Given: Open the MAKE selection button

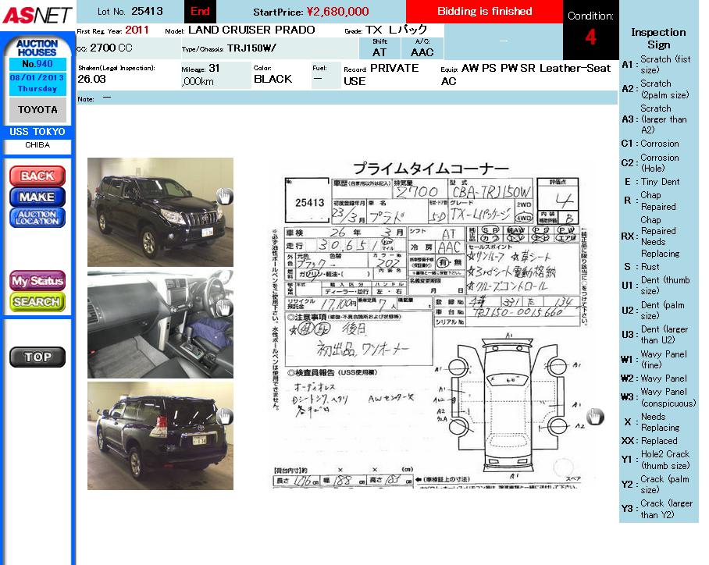Looking at the screenshot, I should pyautogui.click(x=37, y=197).
